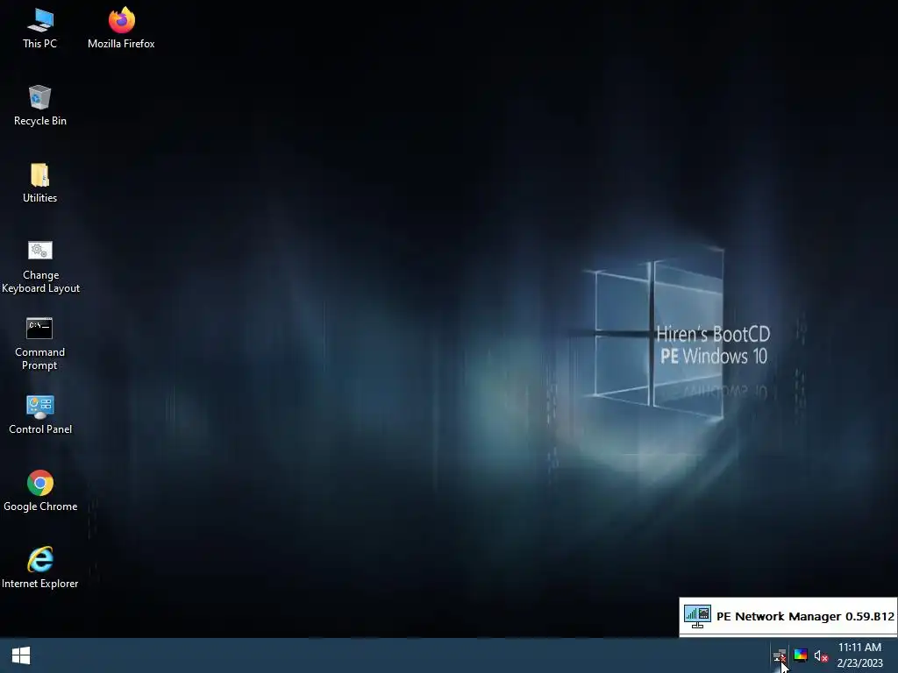Open the Control Panel icon
Image resolution: width=898 pixels, height=673 pixels.
(40, 414)
